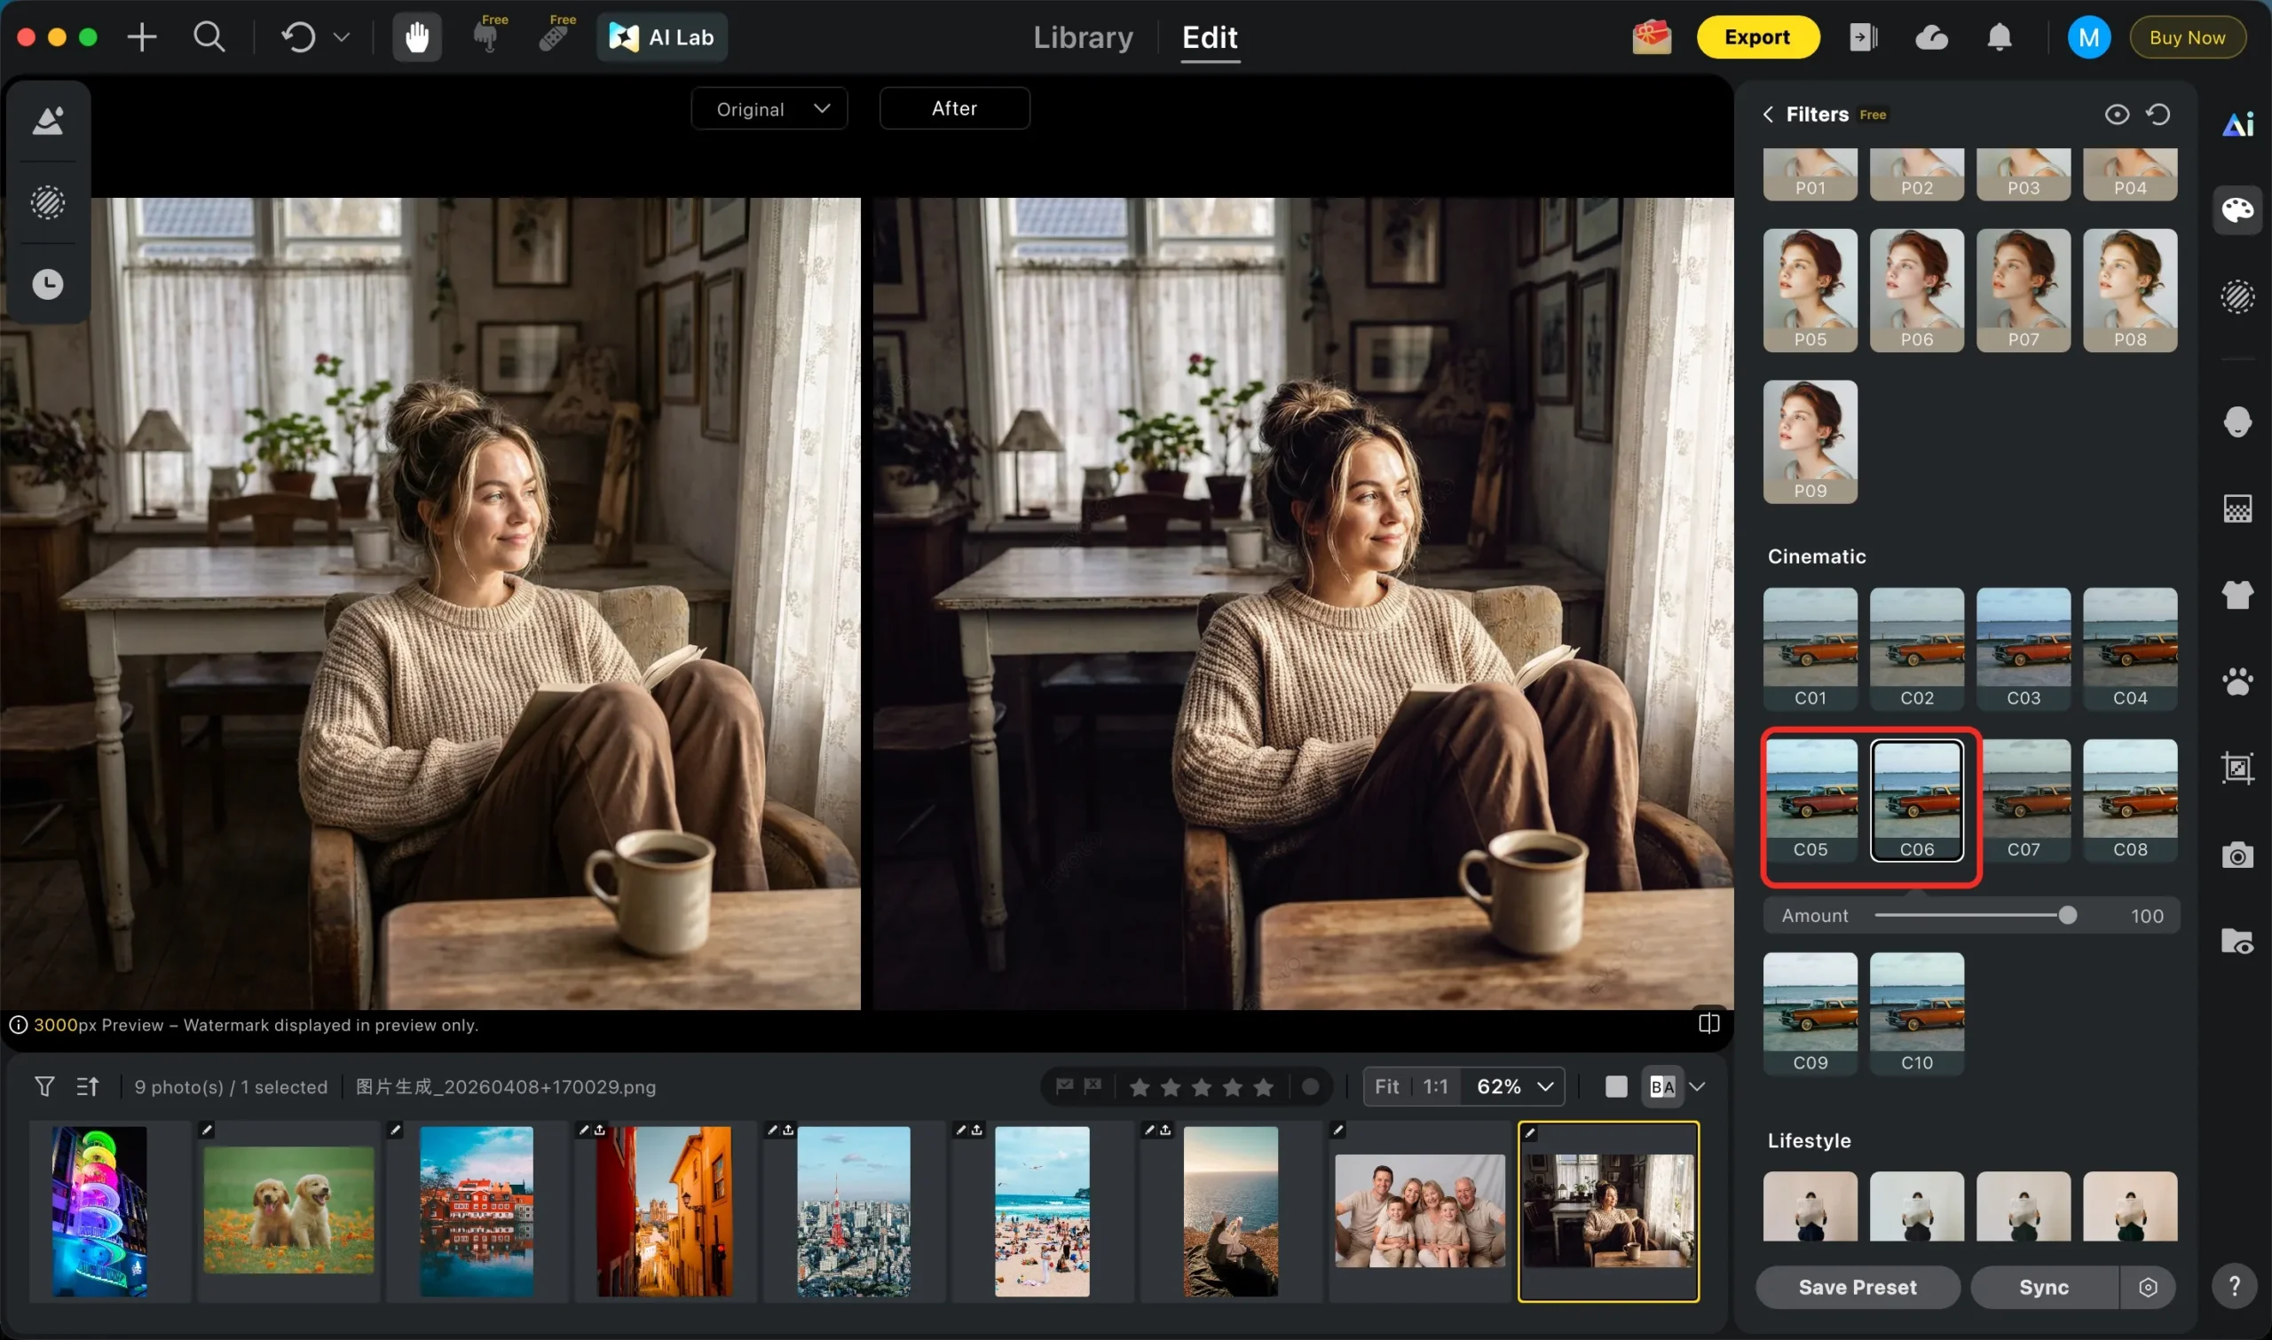2272x1340 pixels.
Task: Expand the undo history arrow
Action: [342, 37]
